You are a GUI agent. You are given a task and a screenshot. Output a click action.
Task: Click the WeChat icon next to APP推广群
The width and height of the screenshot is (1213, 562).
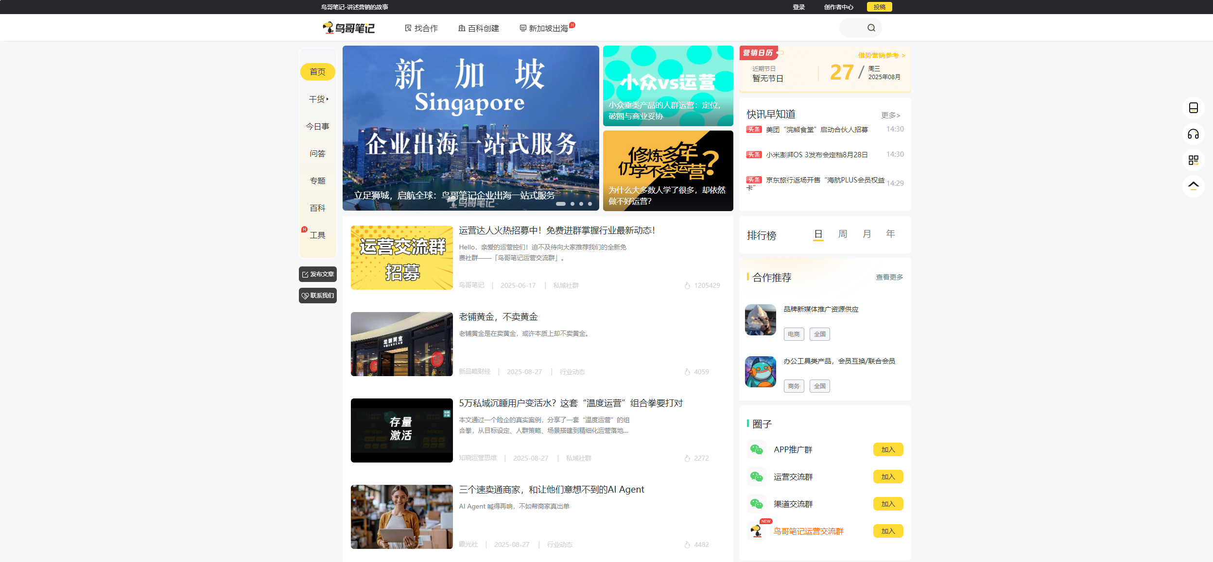757,449
